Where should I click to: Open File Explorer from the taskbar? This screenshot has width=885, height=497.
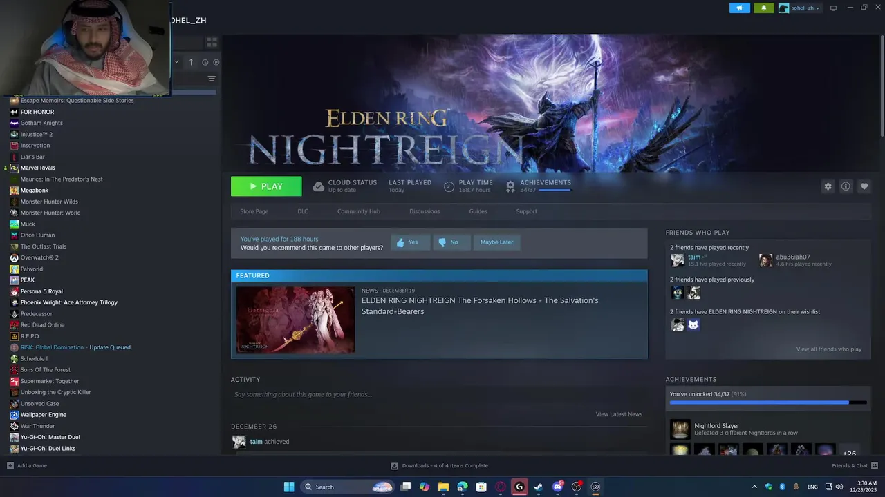pyautogui.click(x=443, y=487)
